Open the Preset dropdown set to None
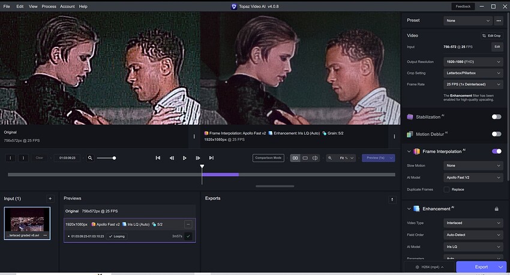This screenshot has width=510, height=275. click(x=468, y=20)
